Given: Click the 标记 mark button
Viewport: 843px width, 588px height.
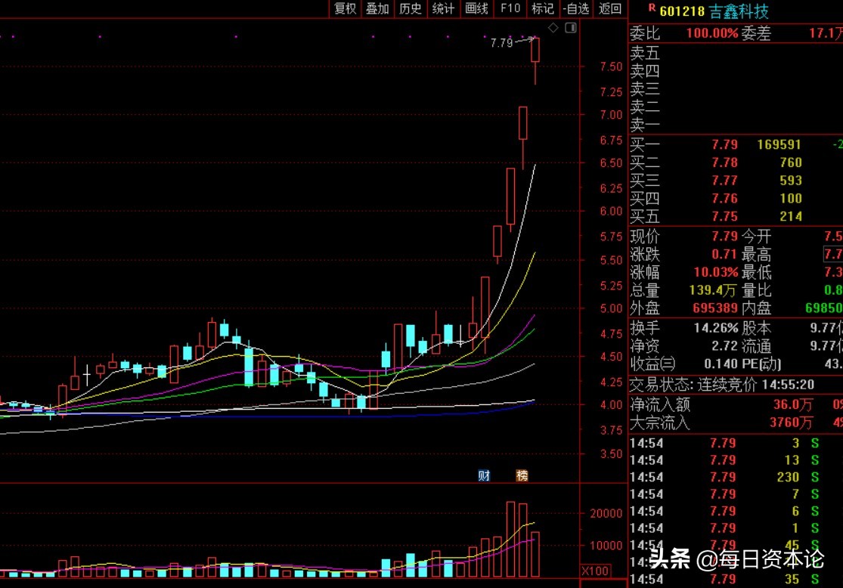Looking at the screenshot, I should 542,8.
